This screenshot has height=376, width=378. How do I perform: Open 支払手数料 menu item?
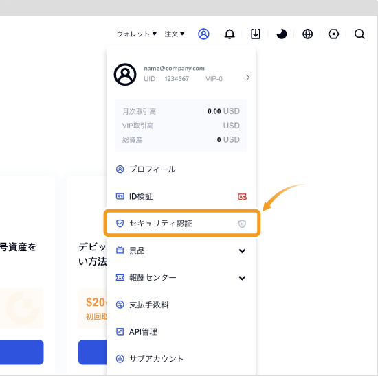[x=181, y=305]
